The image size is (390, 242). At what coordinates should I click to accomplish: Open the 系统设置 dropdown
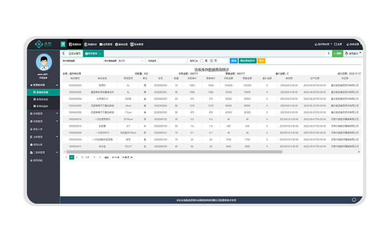354,44
